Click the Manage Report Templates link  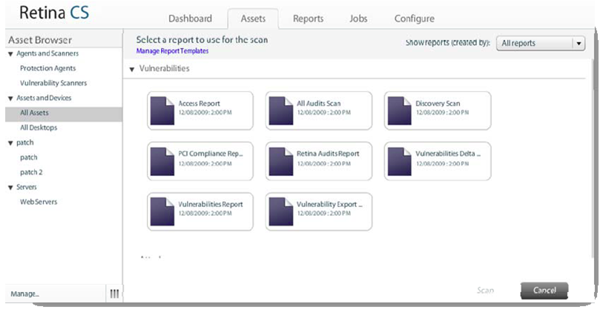pos(172,50)
